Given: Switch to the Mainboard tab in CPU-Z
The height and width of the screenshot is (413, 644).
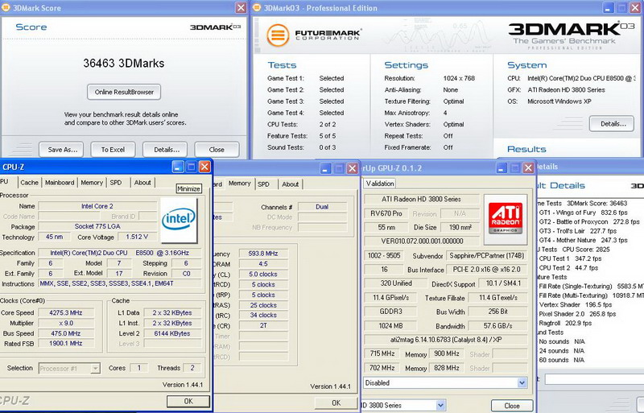Looking at the screenshot, I should [x=60, y=183].
